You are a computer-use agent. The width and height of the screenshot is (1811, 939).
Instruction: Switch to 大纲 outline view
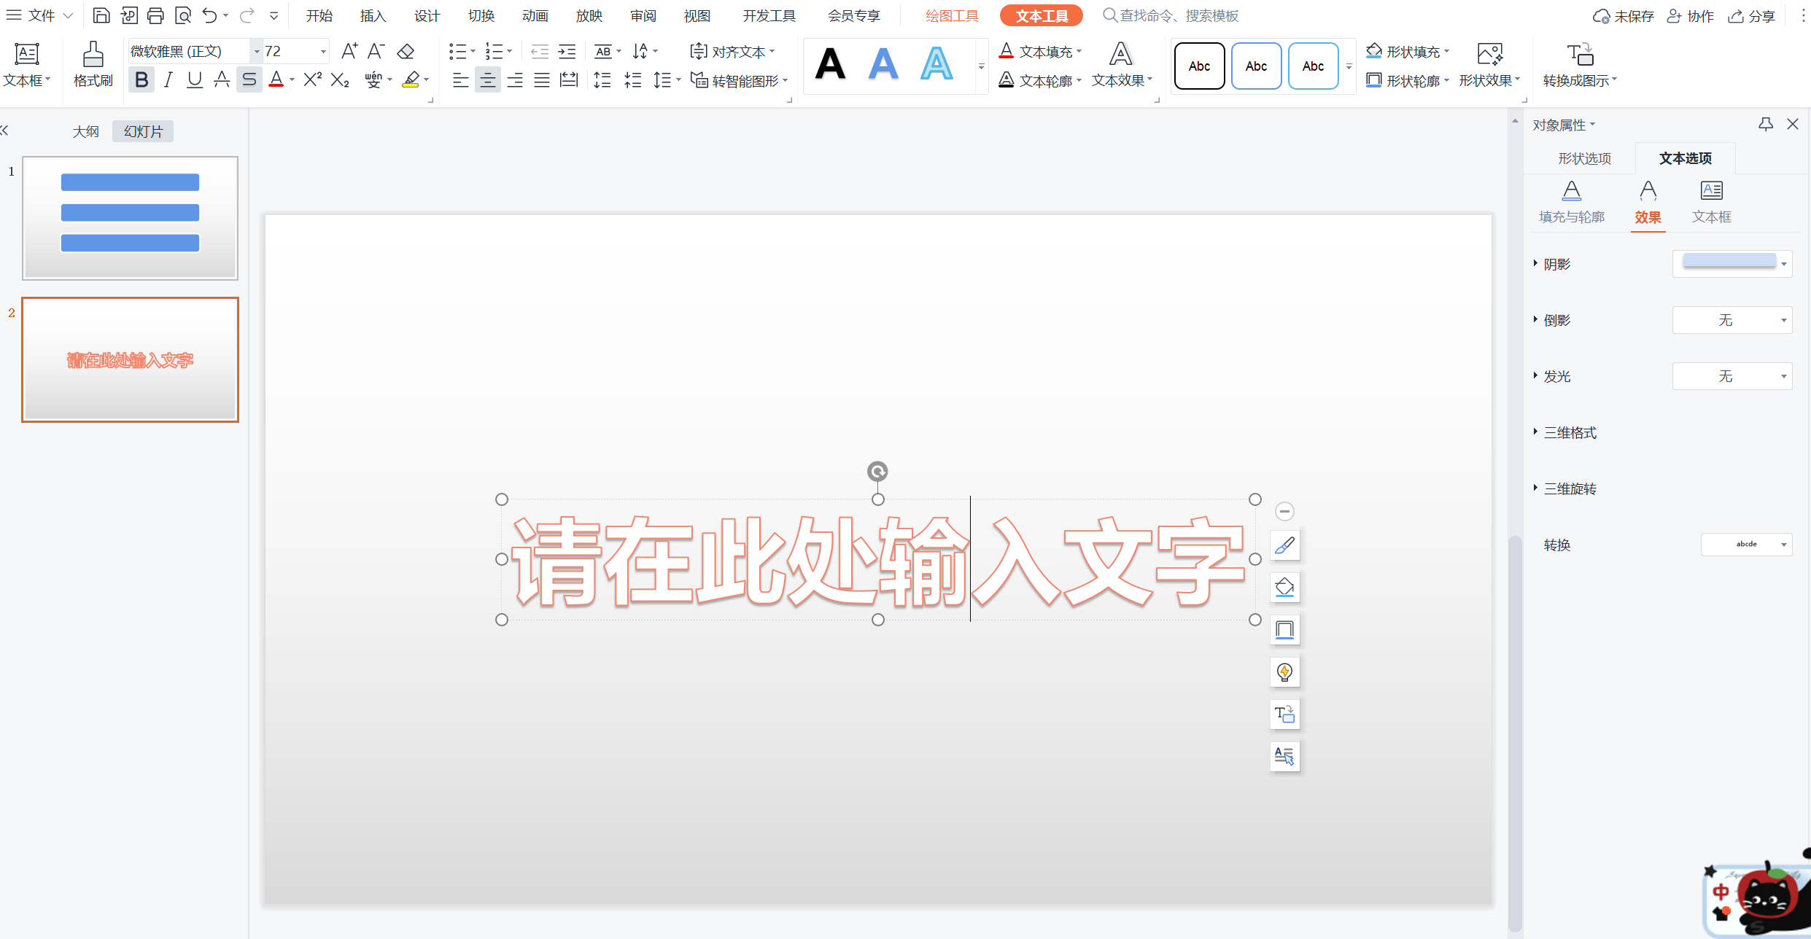click(85, 131)
